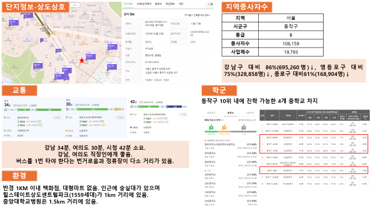Click the green segment of the 30분 route bar
Viewport: 378px width, 212px height.
[x=92, y=110]
